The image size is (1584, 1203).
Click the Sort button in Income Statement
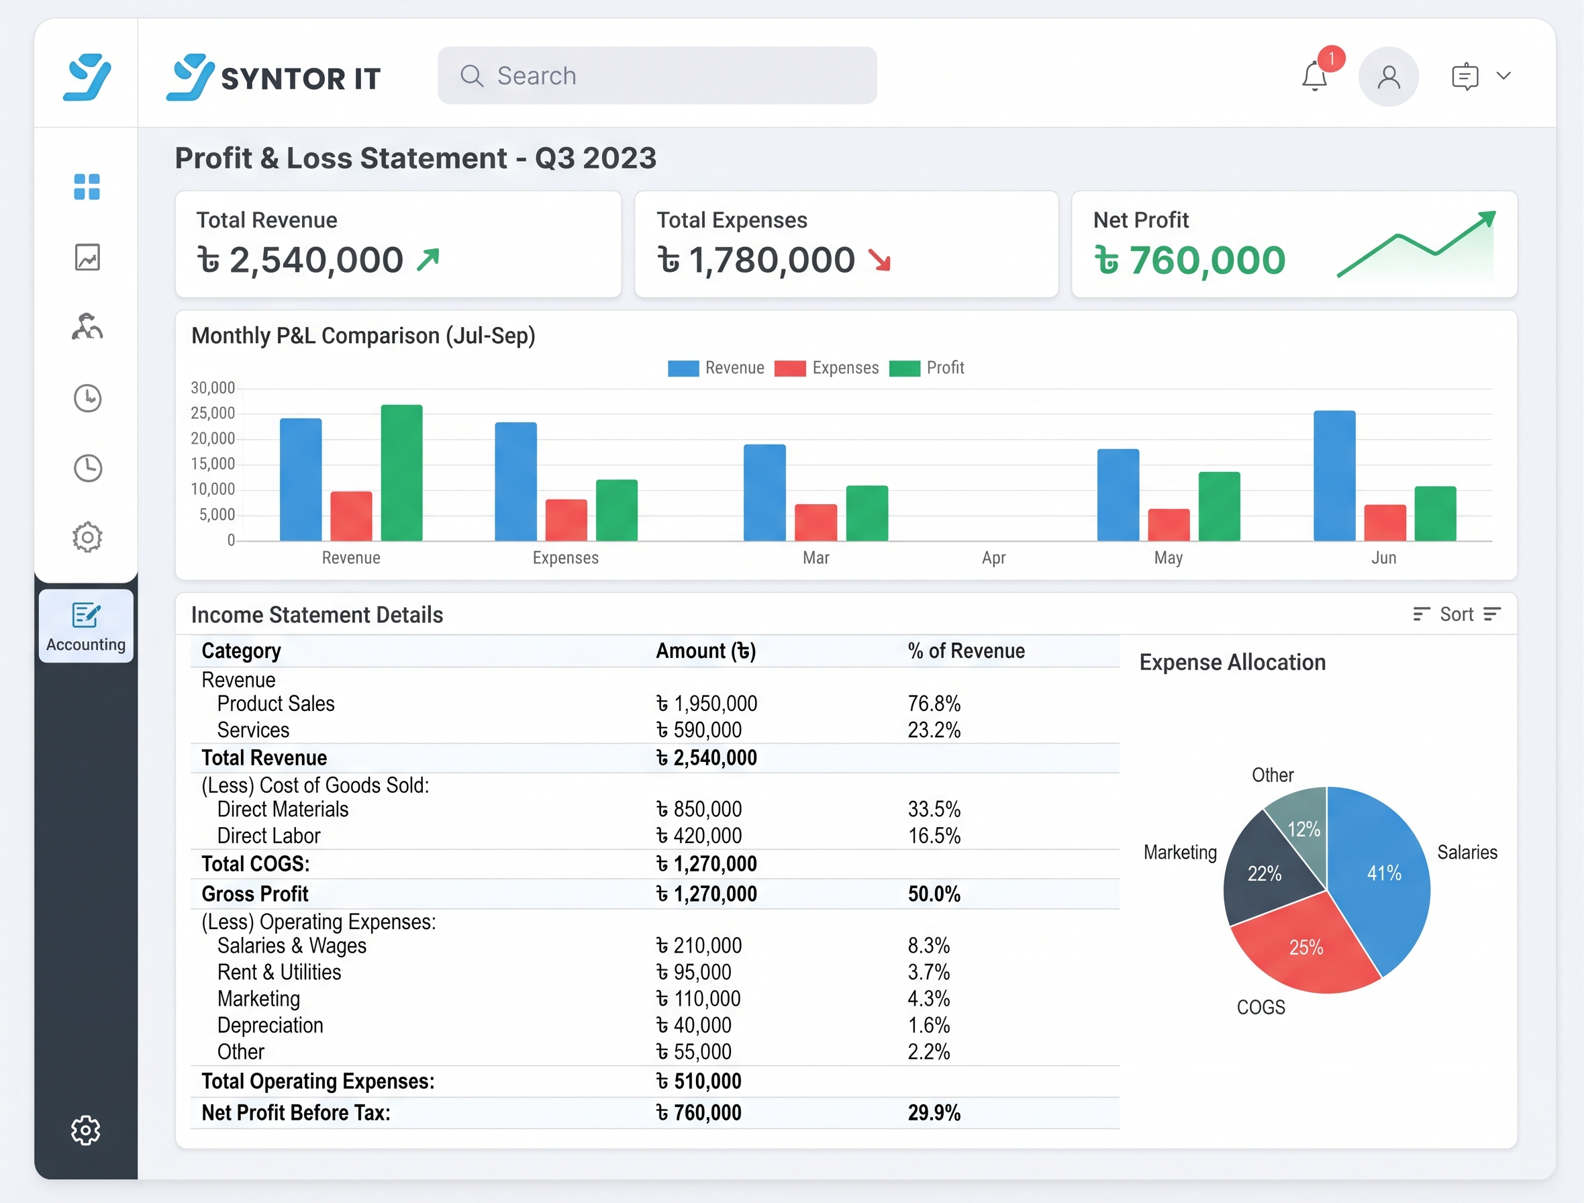[1456, 614]
